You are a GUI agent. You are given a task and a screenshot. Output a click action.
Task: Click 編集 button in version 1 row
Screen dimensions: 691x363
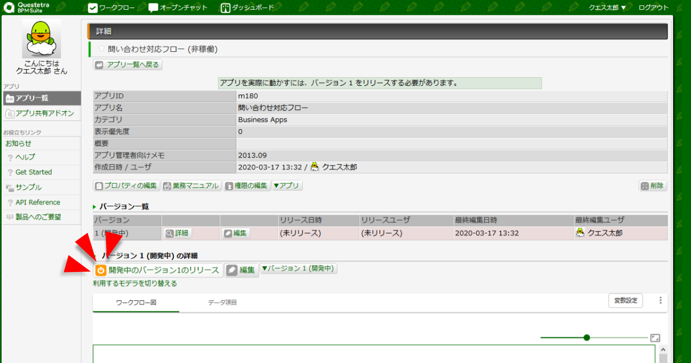(x=236, y=233)
